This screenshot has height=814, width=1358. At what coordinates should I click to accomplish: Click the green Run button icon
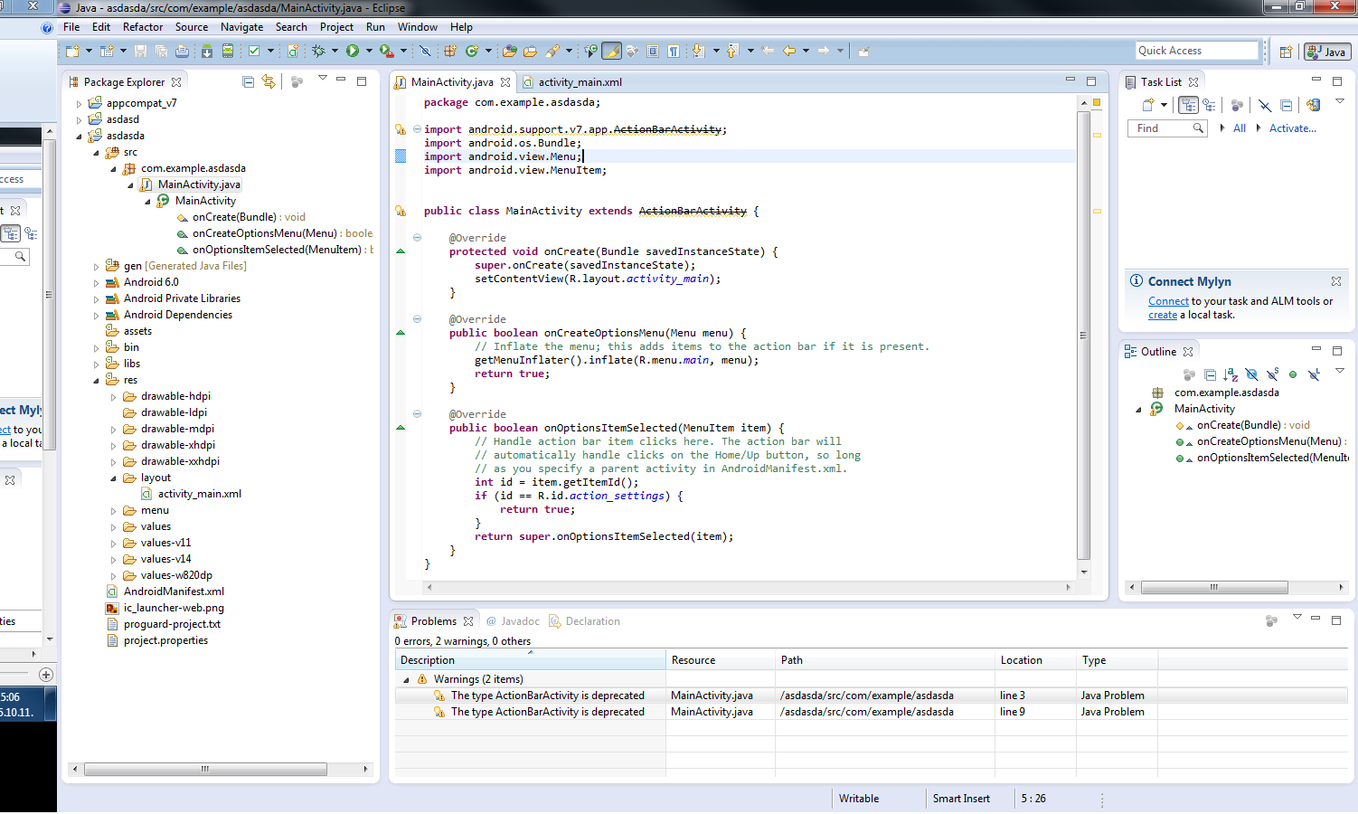click(x=353, y=51)
